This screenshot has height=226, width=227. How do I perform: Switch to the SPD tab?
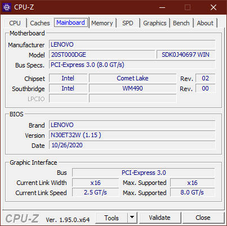128,23
